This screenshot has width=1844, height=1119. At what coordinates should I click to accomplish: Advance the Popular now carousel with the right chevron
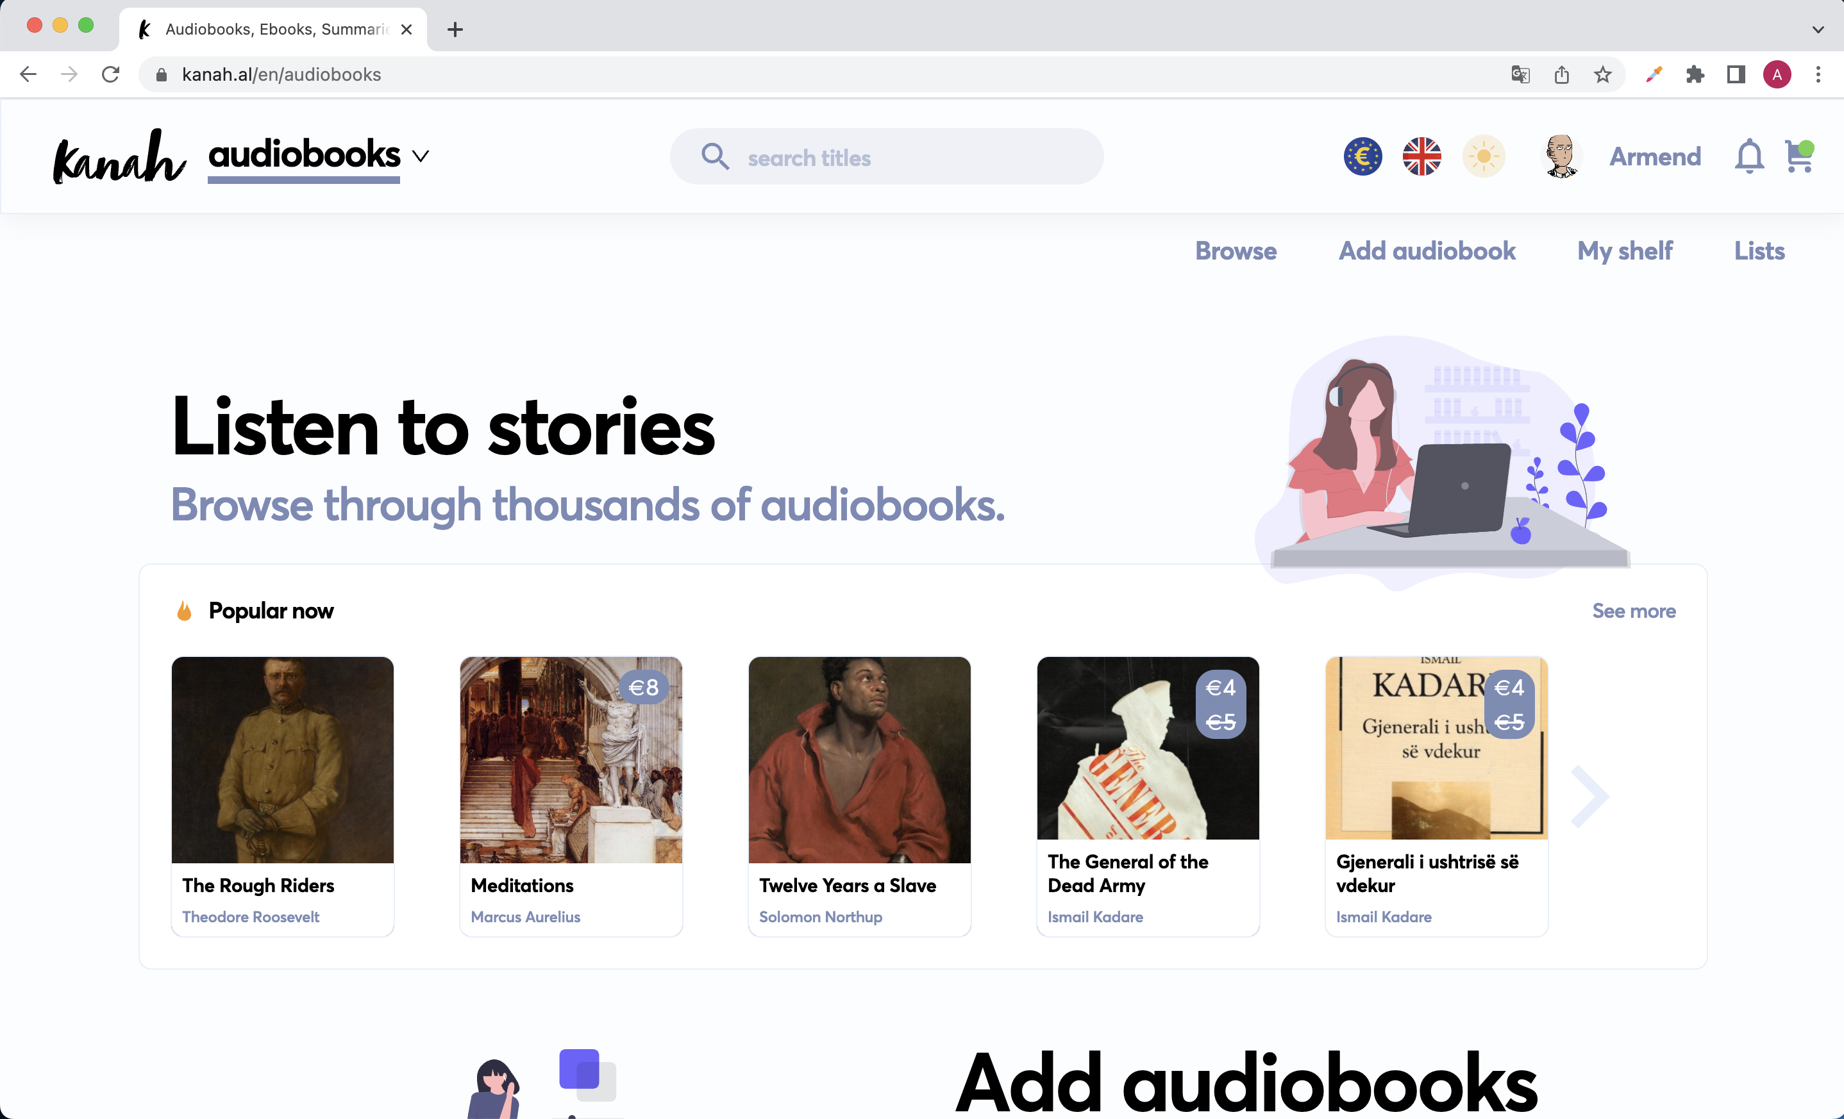click(x=1589, y=797)
